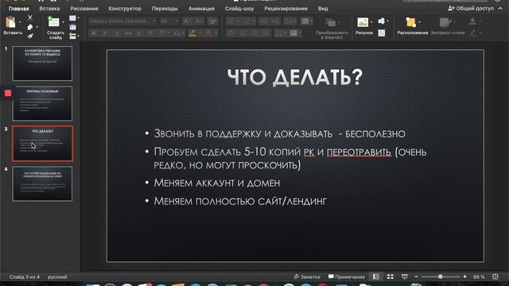The width and height of the screenshot is (509, 286).
Task: Open the Рисунок dropdown arrow
Action: click(371, 22)
